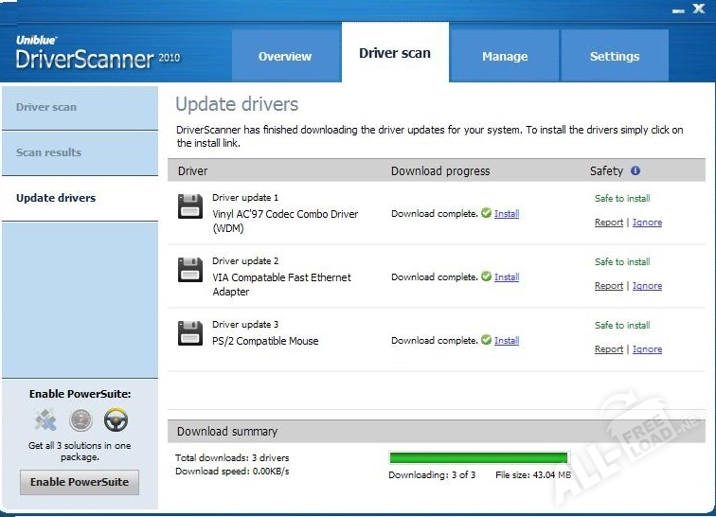Screen dimensions: 716x517
Task: Install the Vinyl AC'97 Codec Combo Driver
Action: [x=507, y=214]
